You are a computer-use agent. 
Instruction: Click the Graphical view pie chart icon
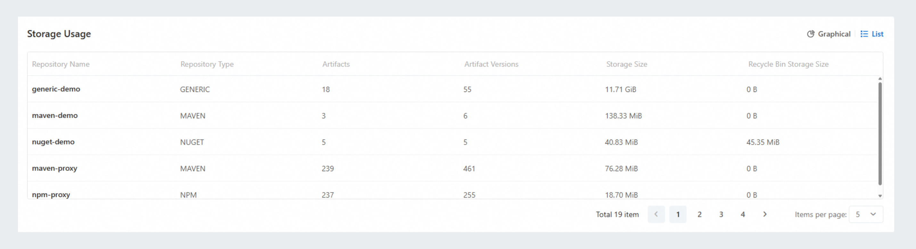click(x=810, y=34)
